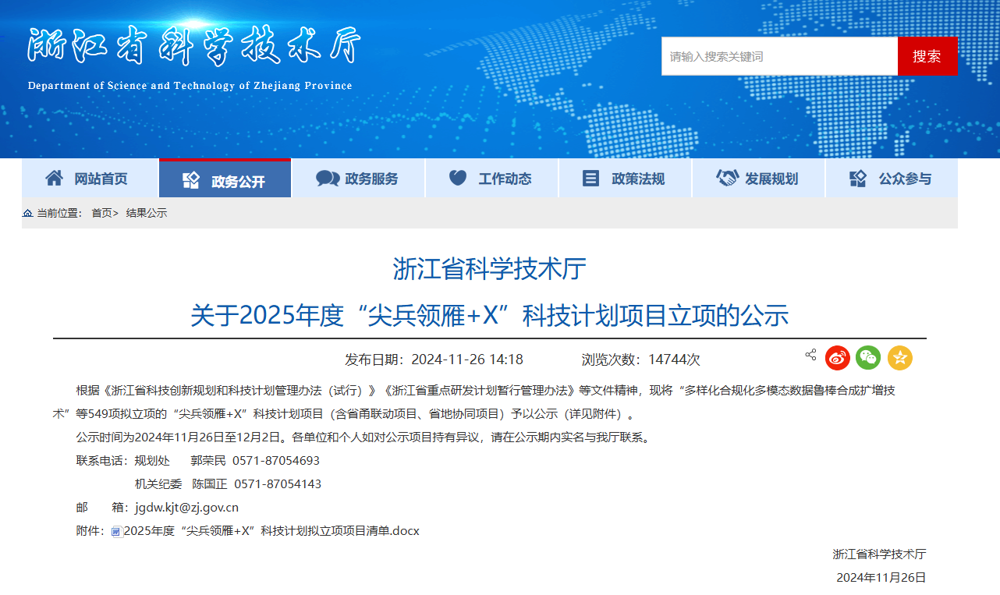This screenshot has width=1000, height=595.
Task: Click the article title 关于2025年度“尖兵领雁+X”
Action: tap(490, 315)
